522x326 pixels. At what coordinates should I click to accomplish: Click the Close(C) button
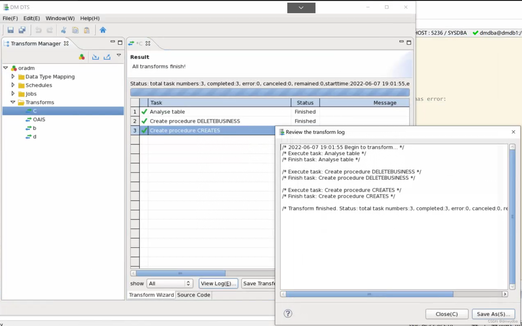click(447, 314)
